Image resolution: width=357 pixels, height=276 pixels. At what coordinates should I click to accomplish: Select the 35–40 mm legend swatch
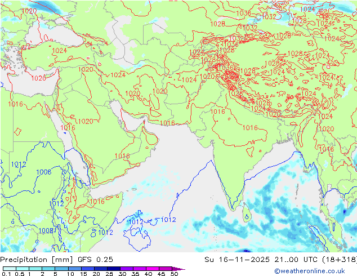click(x=139, y=269)
